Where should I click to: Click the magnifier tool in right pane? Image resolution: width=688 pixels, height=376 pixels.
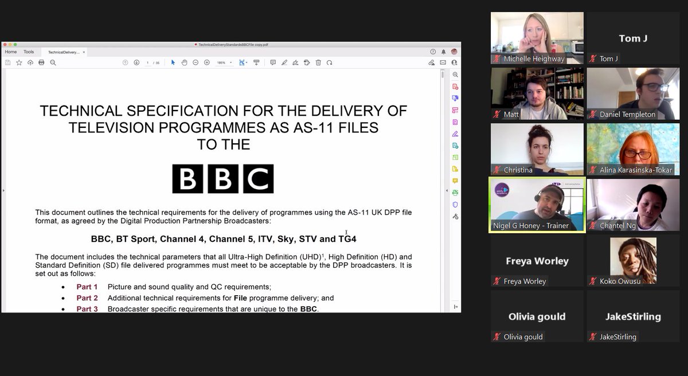pos(455,75)
